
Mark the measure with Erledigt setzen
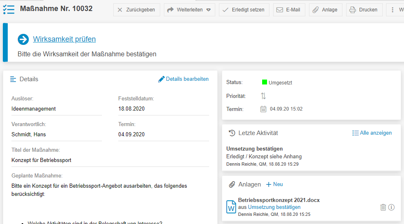tap(244, 10)
